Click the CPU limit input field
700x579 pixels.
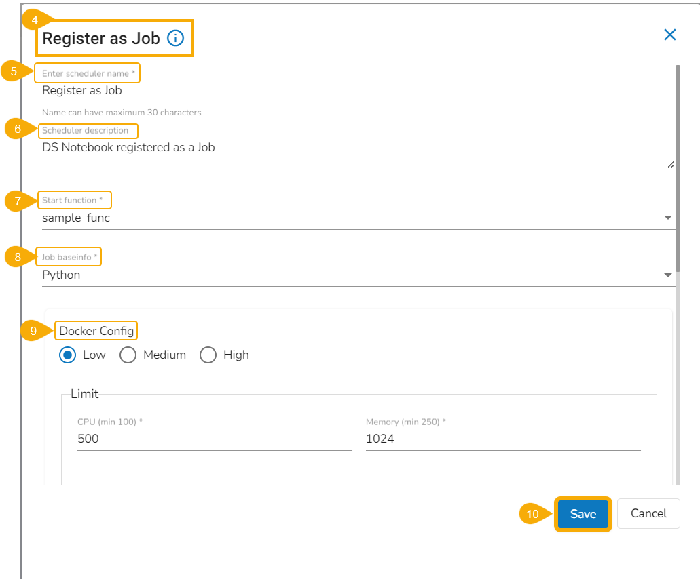pos(214,439)
